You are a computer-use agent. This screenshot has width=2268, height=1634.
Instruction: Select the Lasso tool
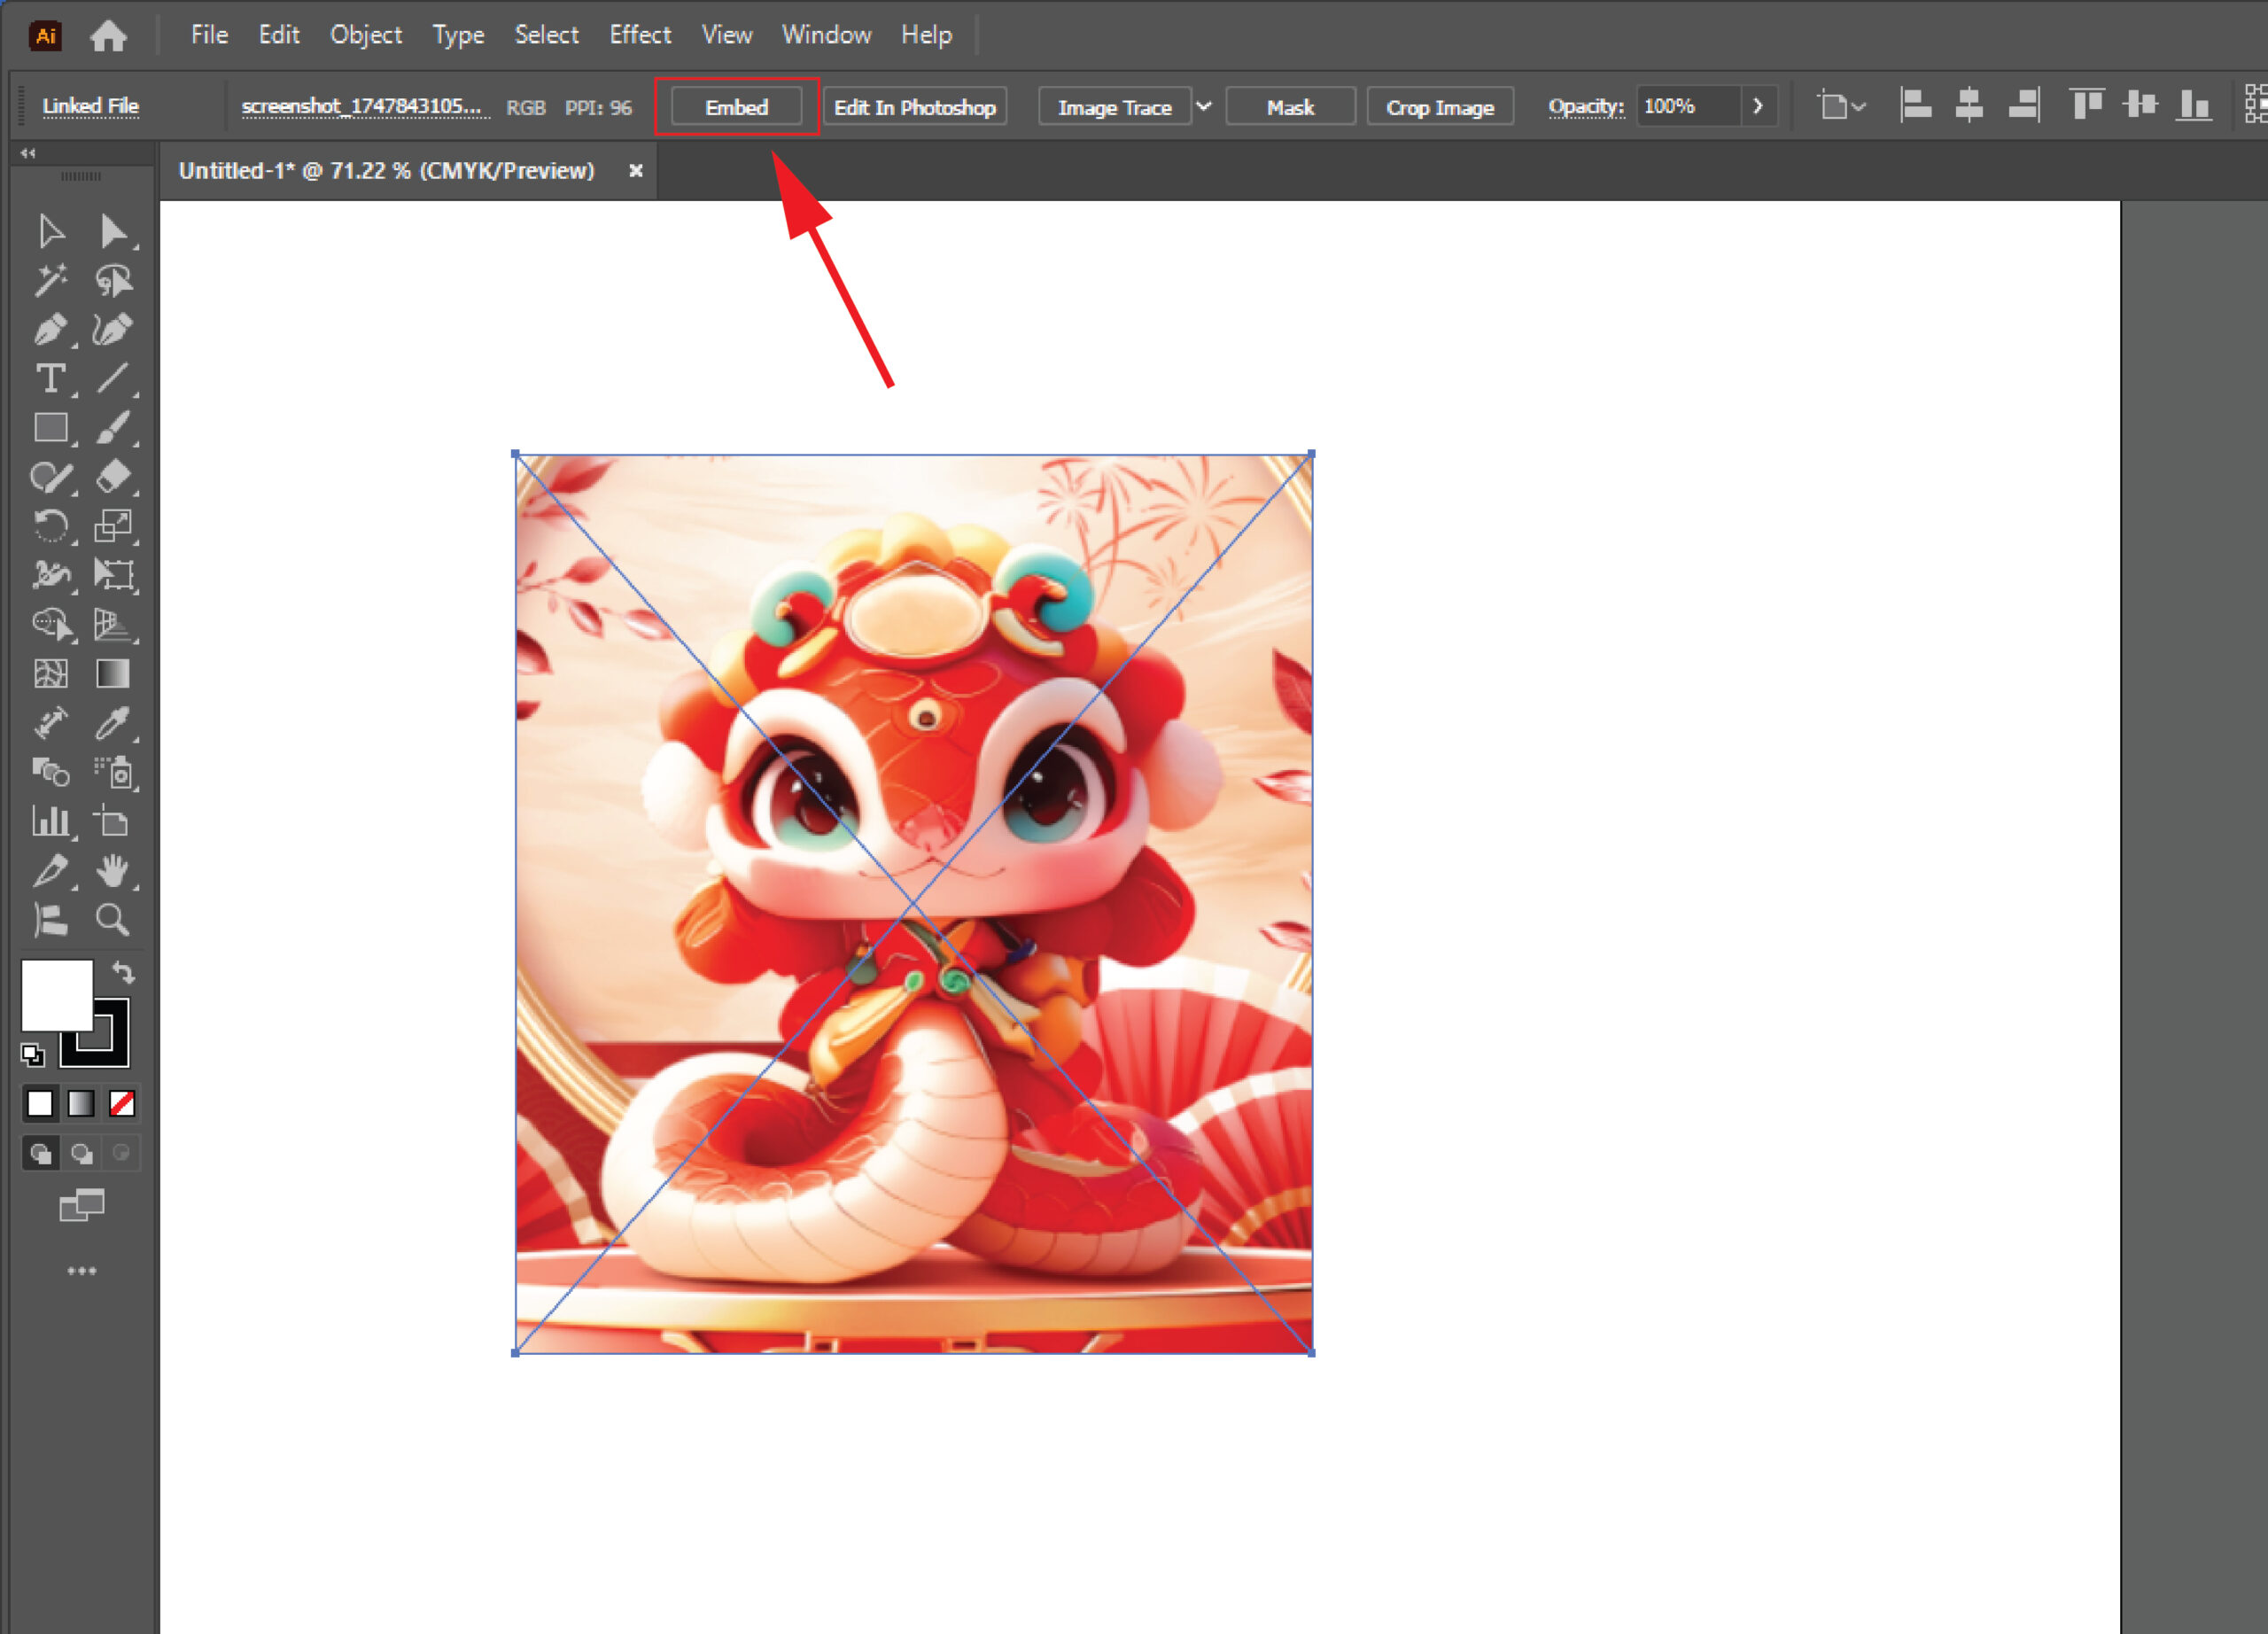113,281
